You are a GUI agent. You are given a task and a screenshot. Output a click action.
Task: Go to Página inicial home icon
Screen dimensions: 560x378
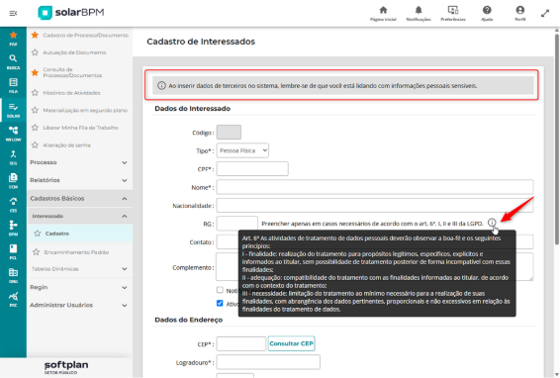click(x=383, y=13)
